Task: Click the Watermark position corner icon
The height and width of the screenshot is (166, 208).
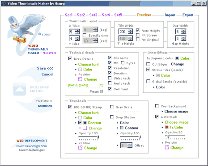Action: pos(167,147)
